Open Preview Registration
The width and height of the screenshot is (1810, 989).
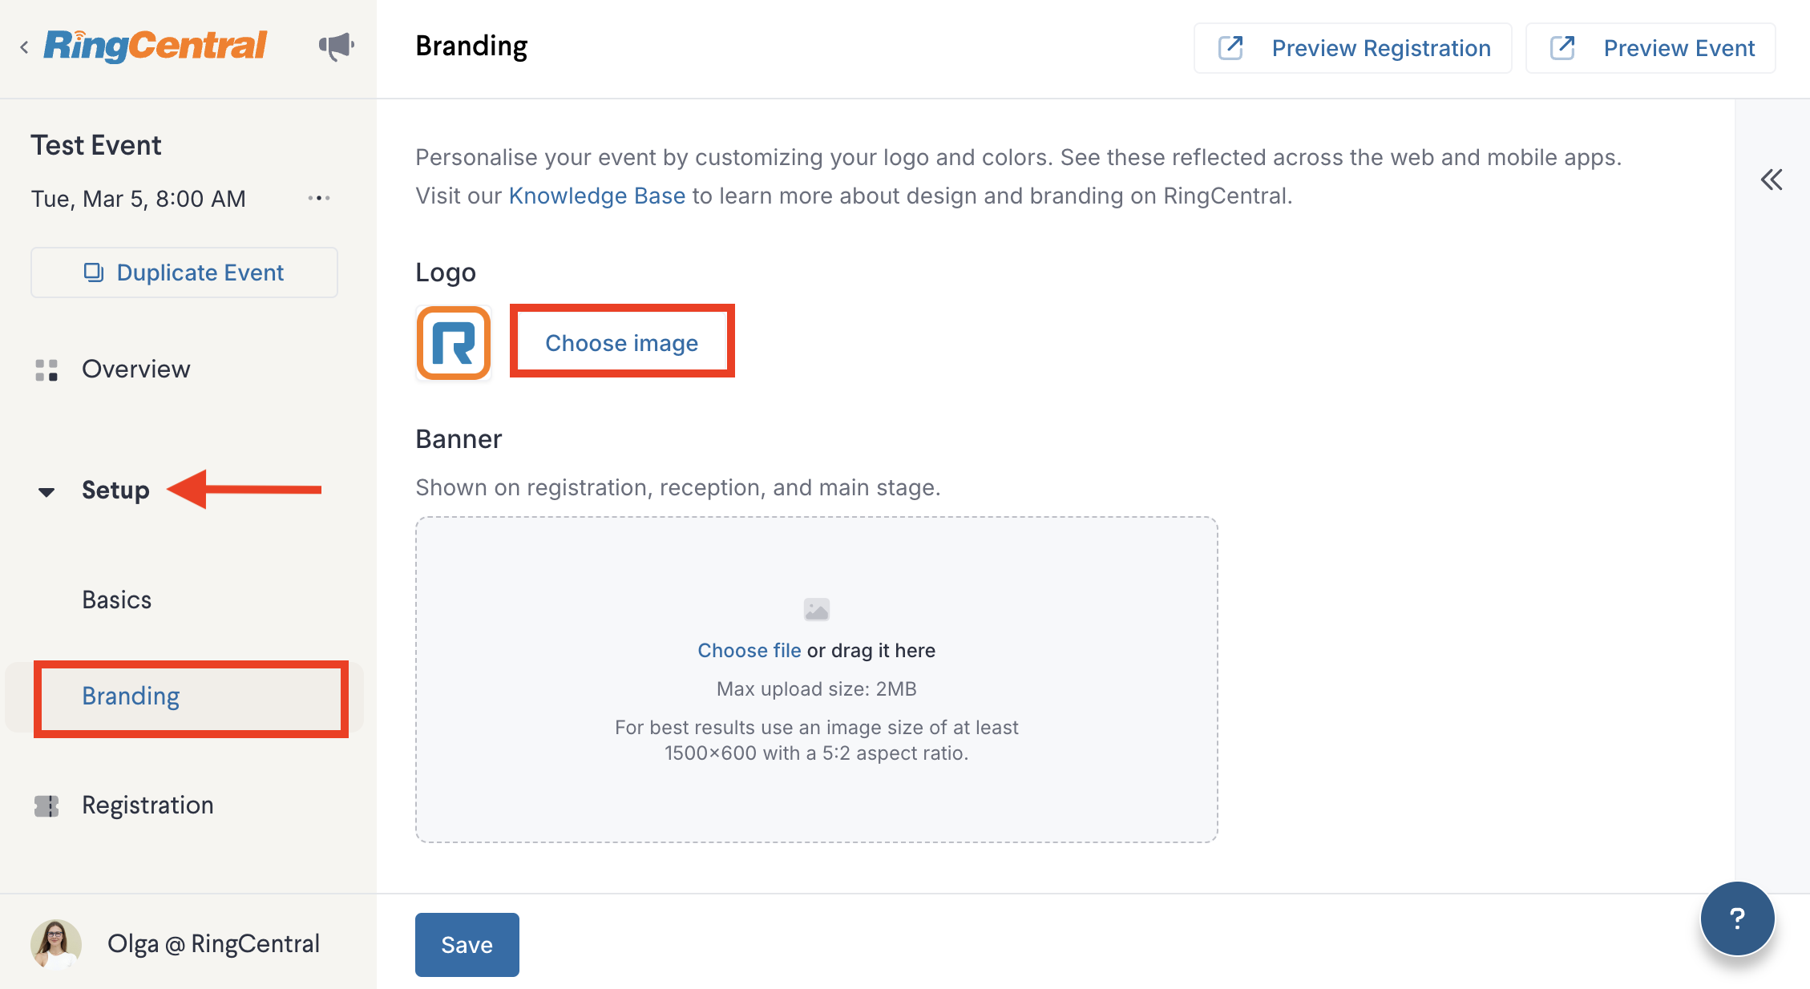(x=1353, y=48)
